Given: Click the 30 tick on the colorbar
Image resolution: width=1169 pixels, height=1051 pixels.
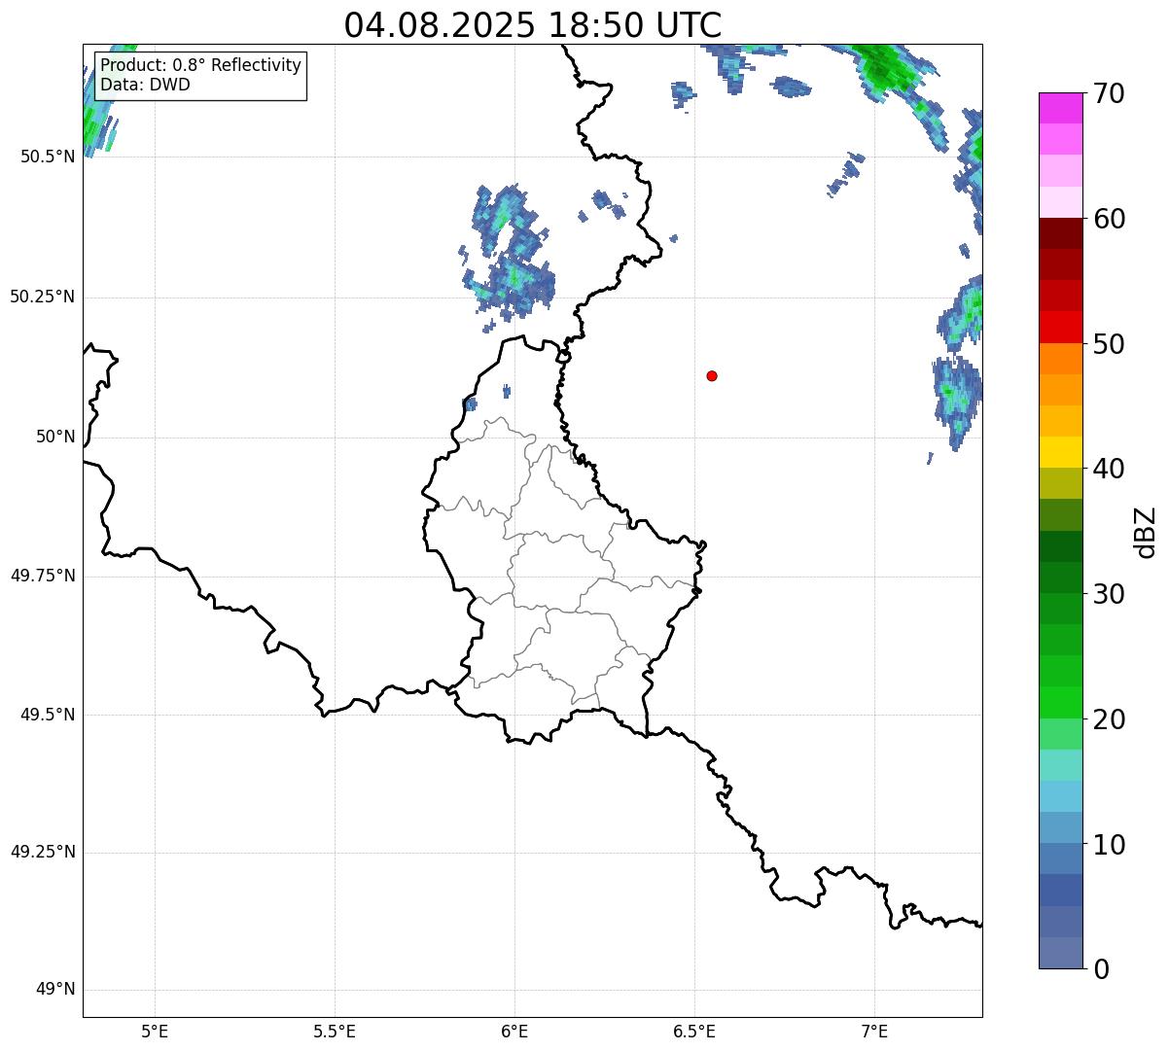Looking at the screenshot, I should click(1109, 594).
